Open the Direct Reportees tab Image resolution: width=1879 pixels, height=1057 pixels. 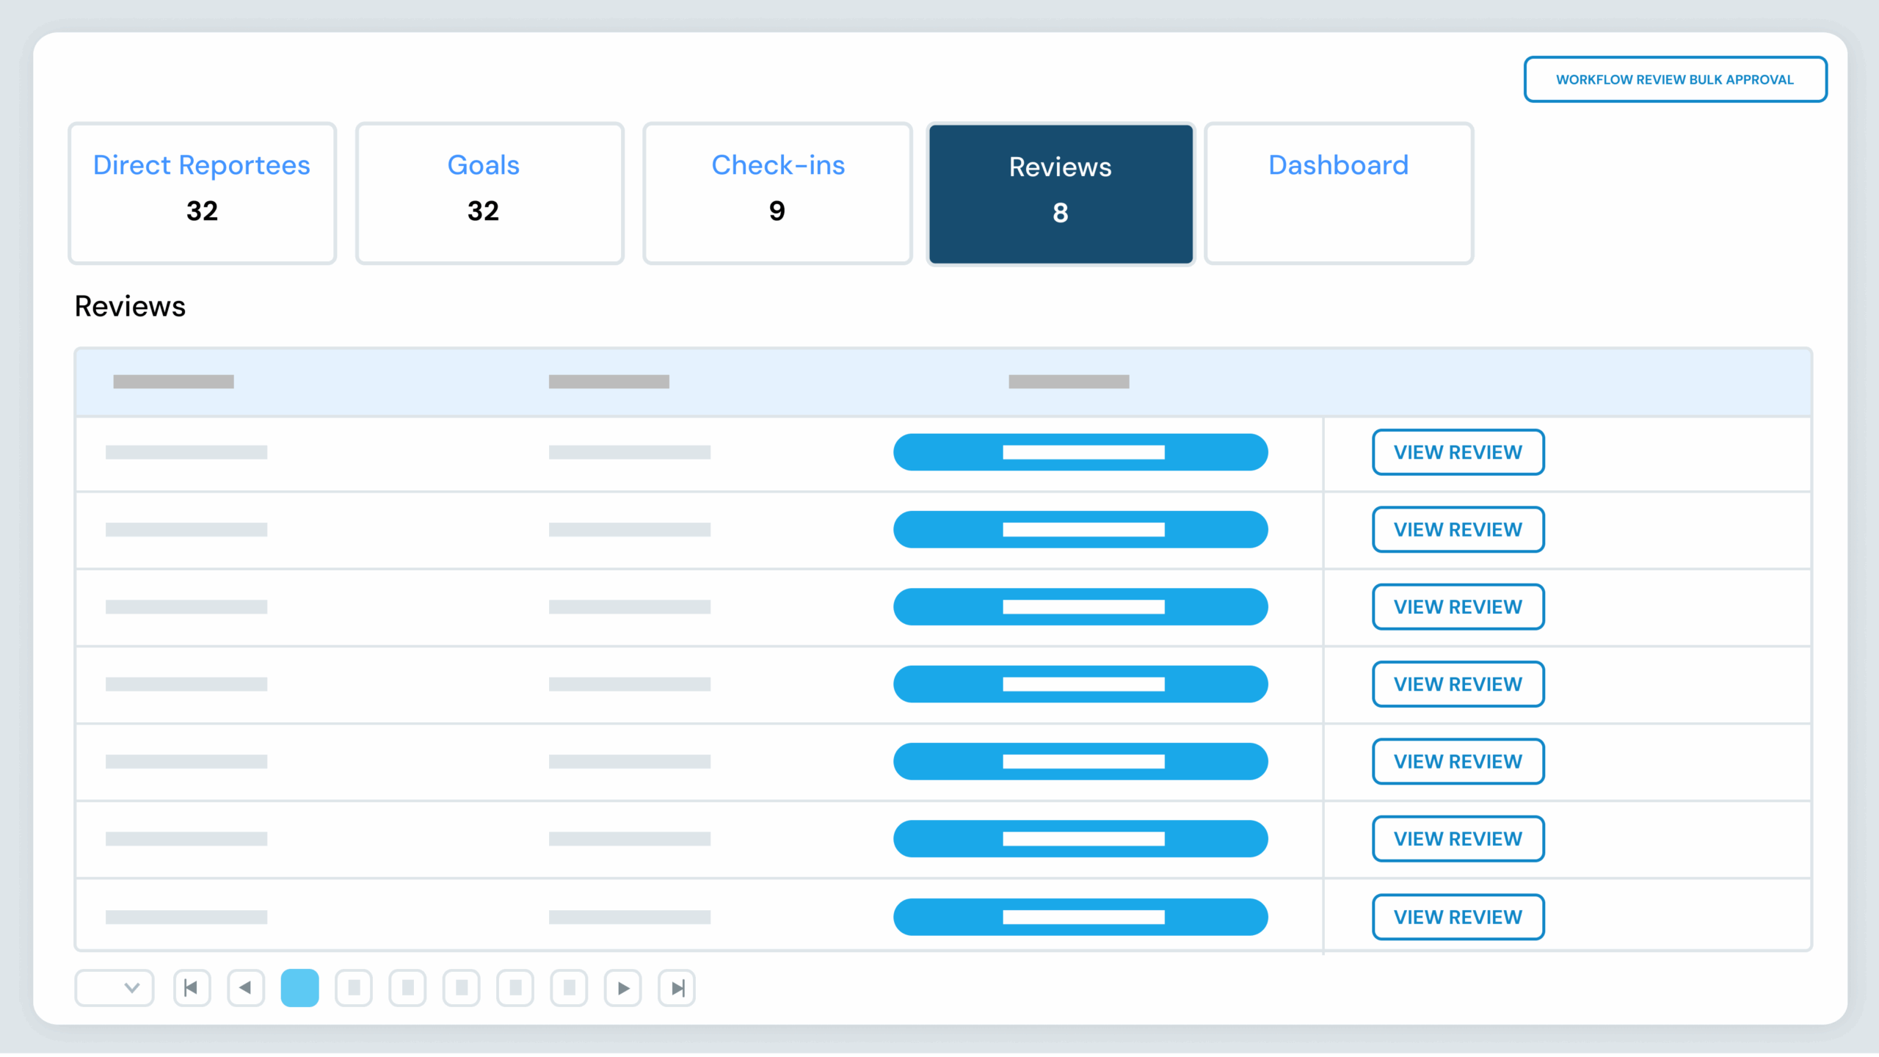(202, 193)
